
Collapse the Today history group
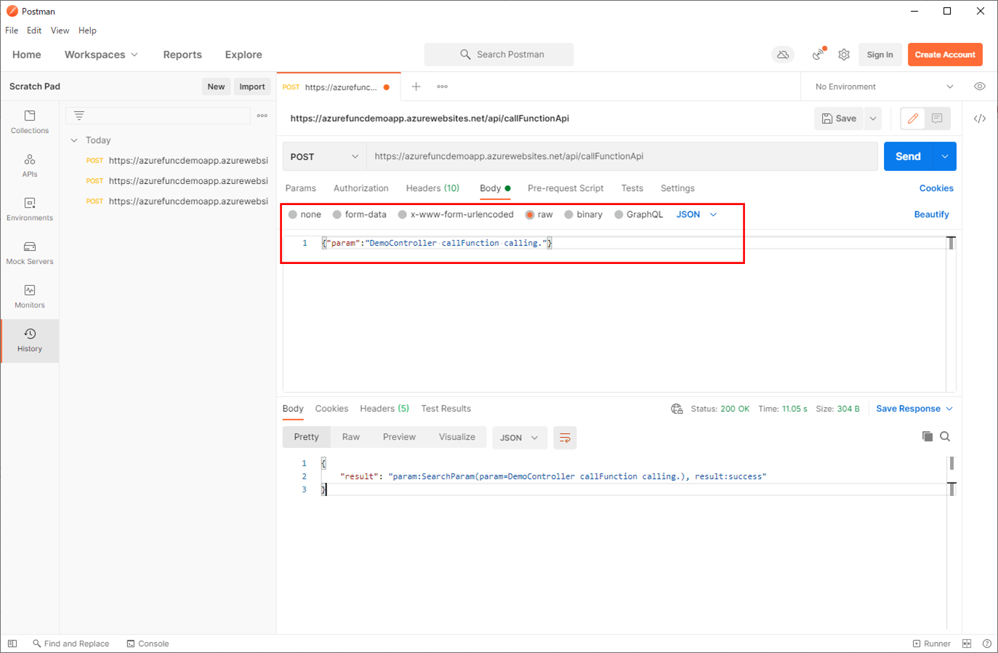[74, 140]
